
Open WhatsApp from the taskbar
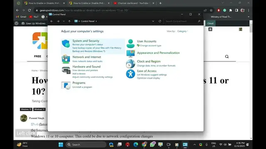click(x=153, y=144)
